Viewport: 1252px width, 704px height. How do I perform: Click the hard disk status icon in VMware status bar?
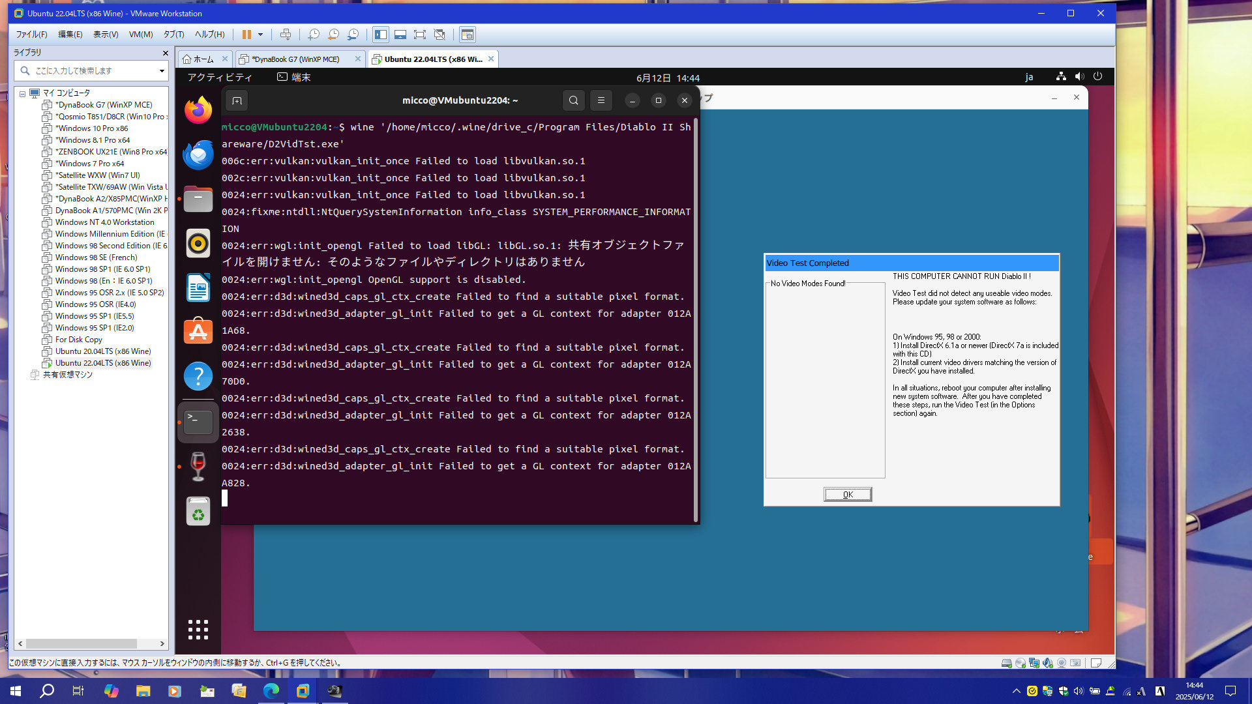(x=1007, y=663)
